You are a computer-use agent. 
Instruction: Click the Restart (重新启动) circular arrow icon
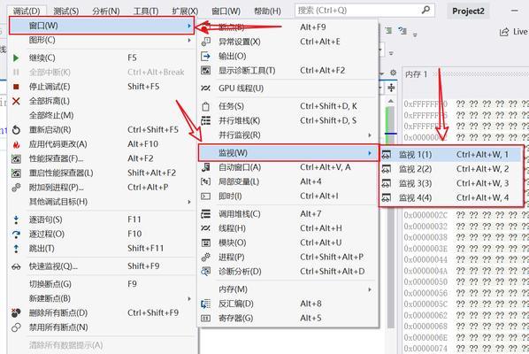[16, 130]
